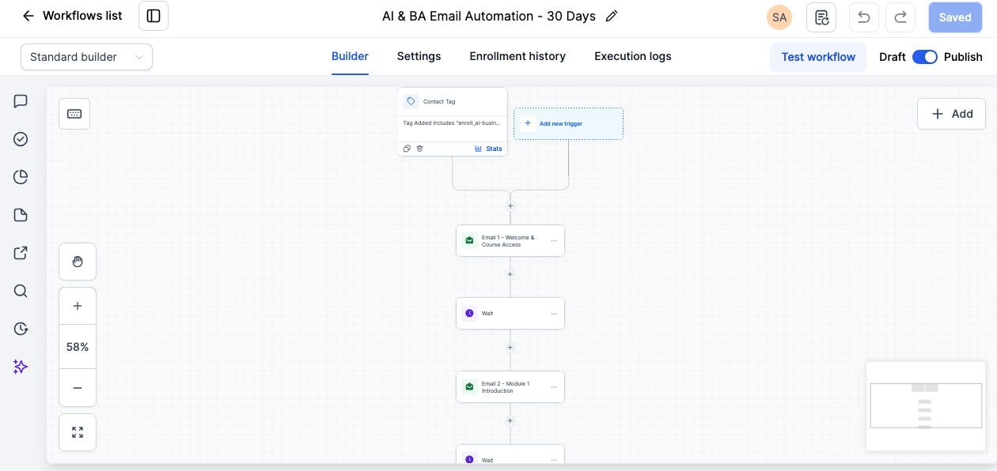
Task: Open checkmark circle icon in sidebar
Action: pyautogui.click(x=21, y=139)
